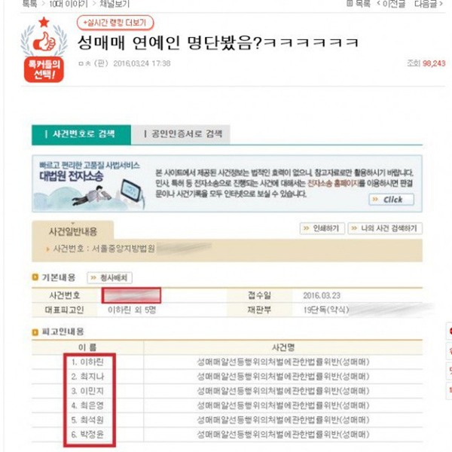
Task: Select the 사건번호로 검색 tab
Action: coord(81,134)
